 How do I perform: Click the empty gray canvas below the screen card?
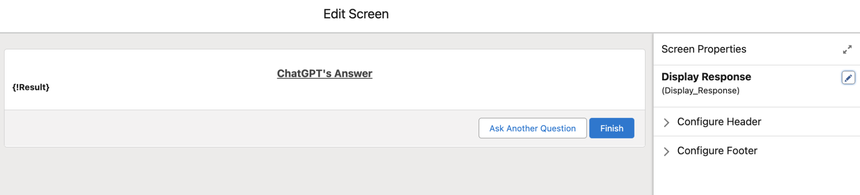pyautogui.click(x=323, y=172)
